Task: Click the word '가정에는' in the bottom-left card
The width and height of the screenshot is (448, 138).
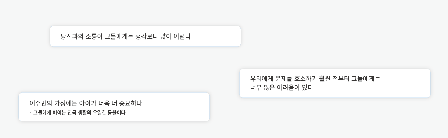Action: pyautogui.click(x=66, y=103)
